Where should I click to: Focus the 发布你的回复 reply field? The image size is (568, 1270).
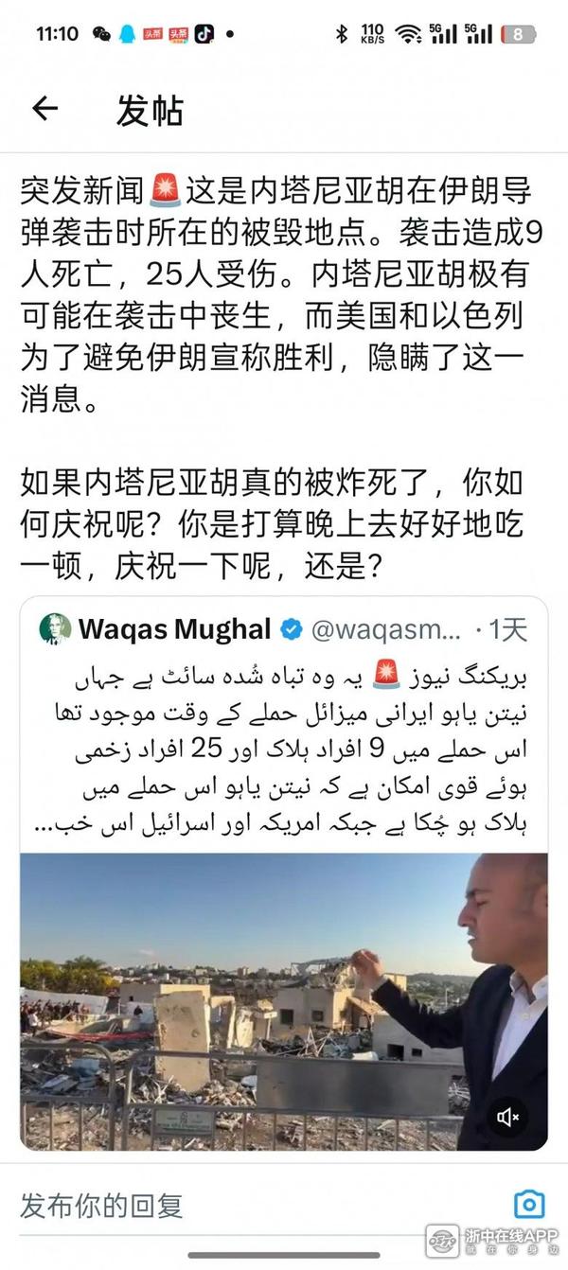(101, 1206)
